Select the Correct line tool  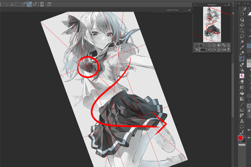tap(242, 132)
